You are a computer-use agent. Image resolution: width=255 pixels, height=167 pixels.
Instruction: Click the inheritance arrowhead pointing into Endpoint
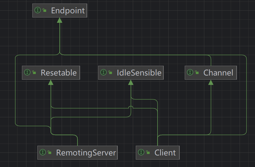tap(60, 20)
